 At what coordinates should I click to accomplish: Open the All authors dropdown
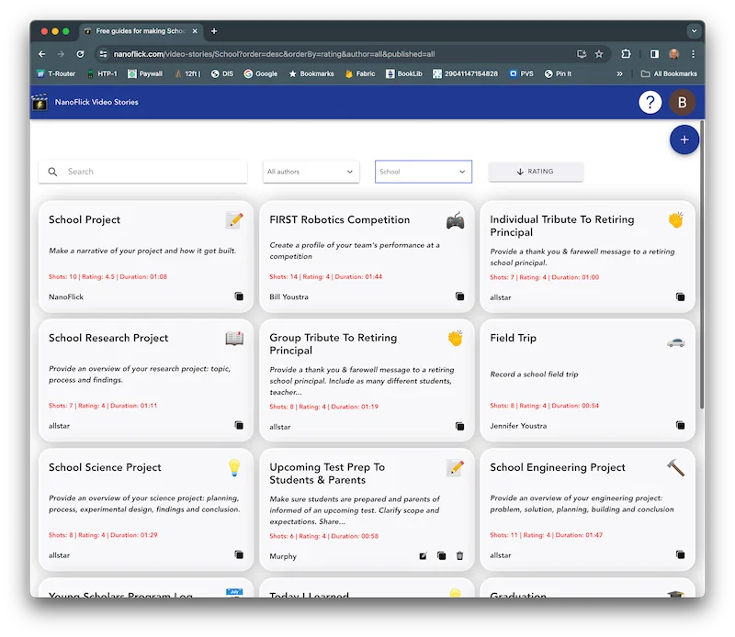click(x=311, y=172)
